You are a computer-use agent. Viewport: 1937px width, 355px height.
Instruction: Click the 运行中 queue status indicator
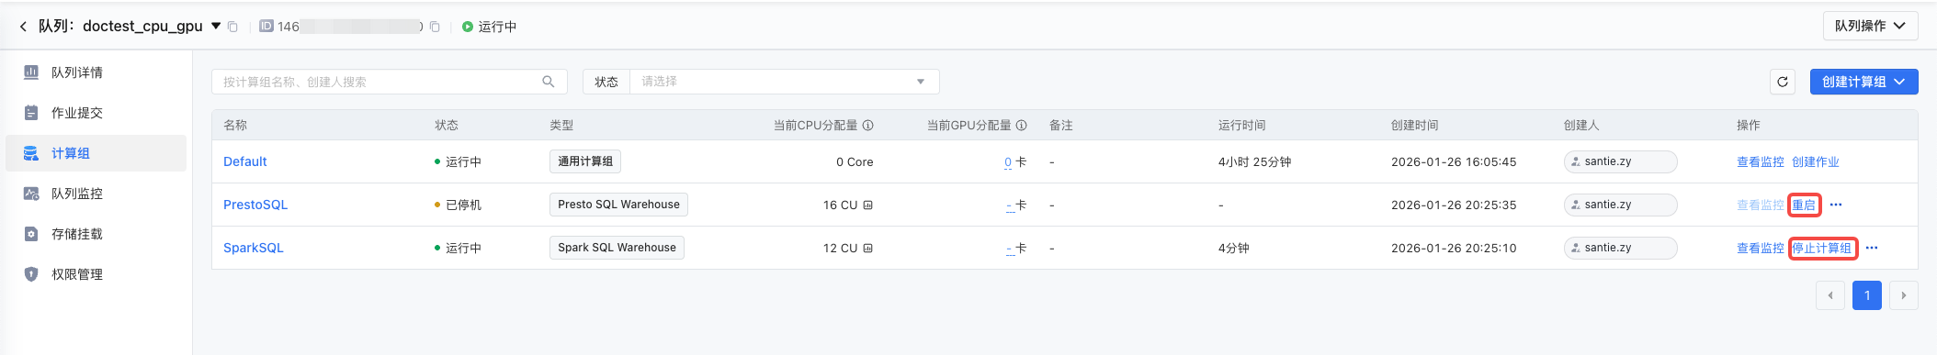coord(489,27)
